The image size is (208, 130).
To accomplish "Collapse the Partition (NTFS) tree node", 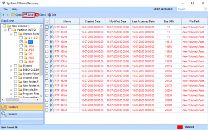I will point(6,30).
